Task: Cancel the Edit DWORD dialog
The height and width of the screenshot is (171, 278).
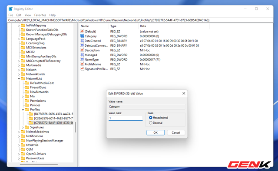Action: pyautogui.click(x=176, y=132)
